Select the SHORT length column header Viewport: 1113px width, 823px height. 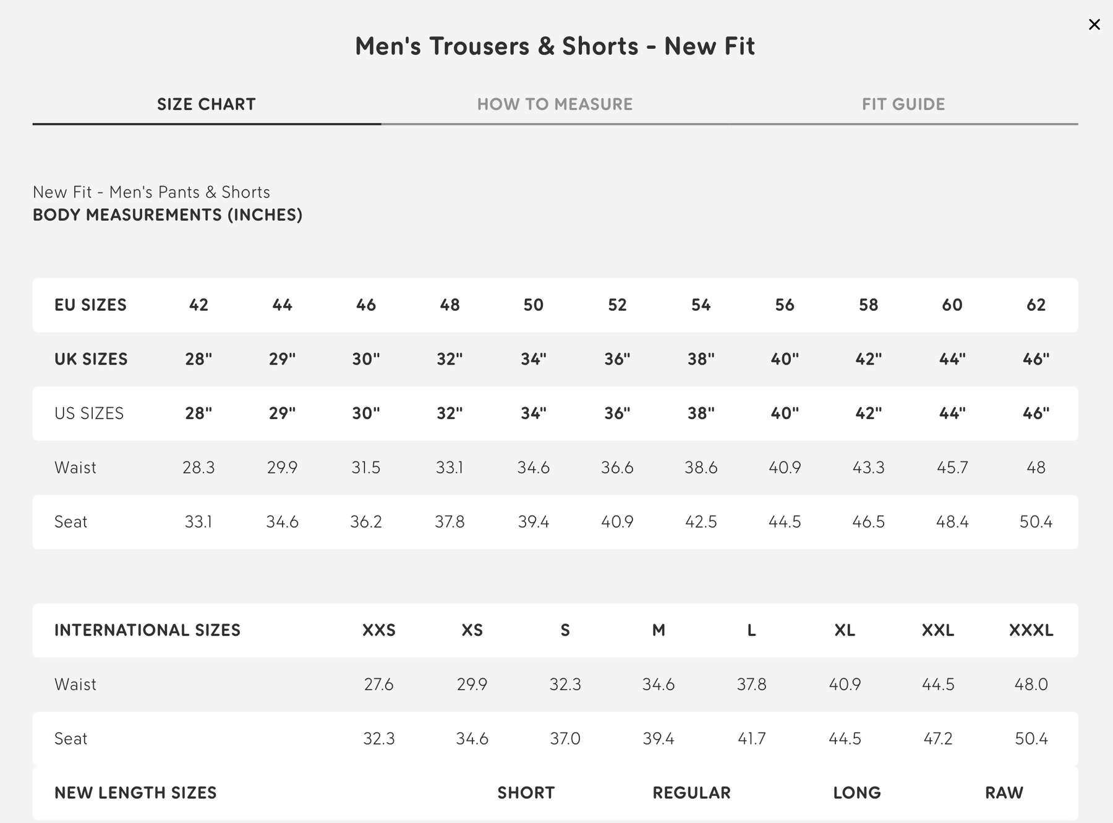click(x=526, y=793)
